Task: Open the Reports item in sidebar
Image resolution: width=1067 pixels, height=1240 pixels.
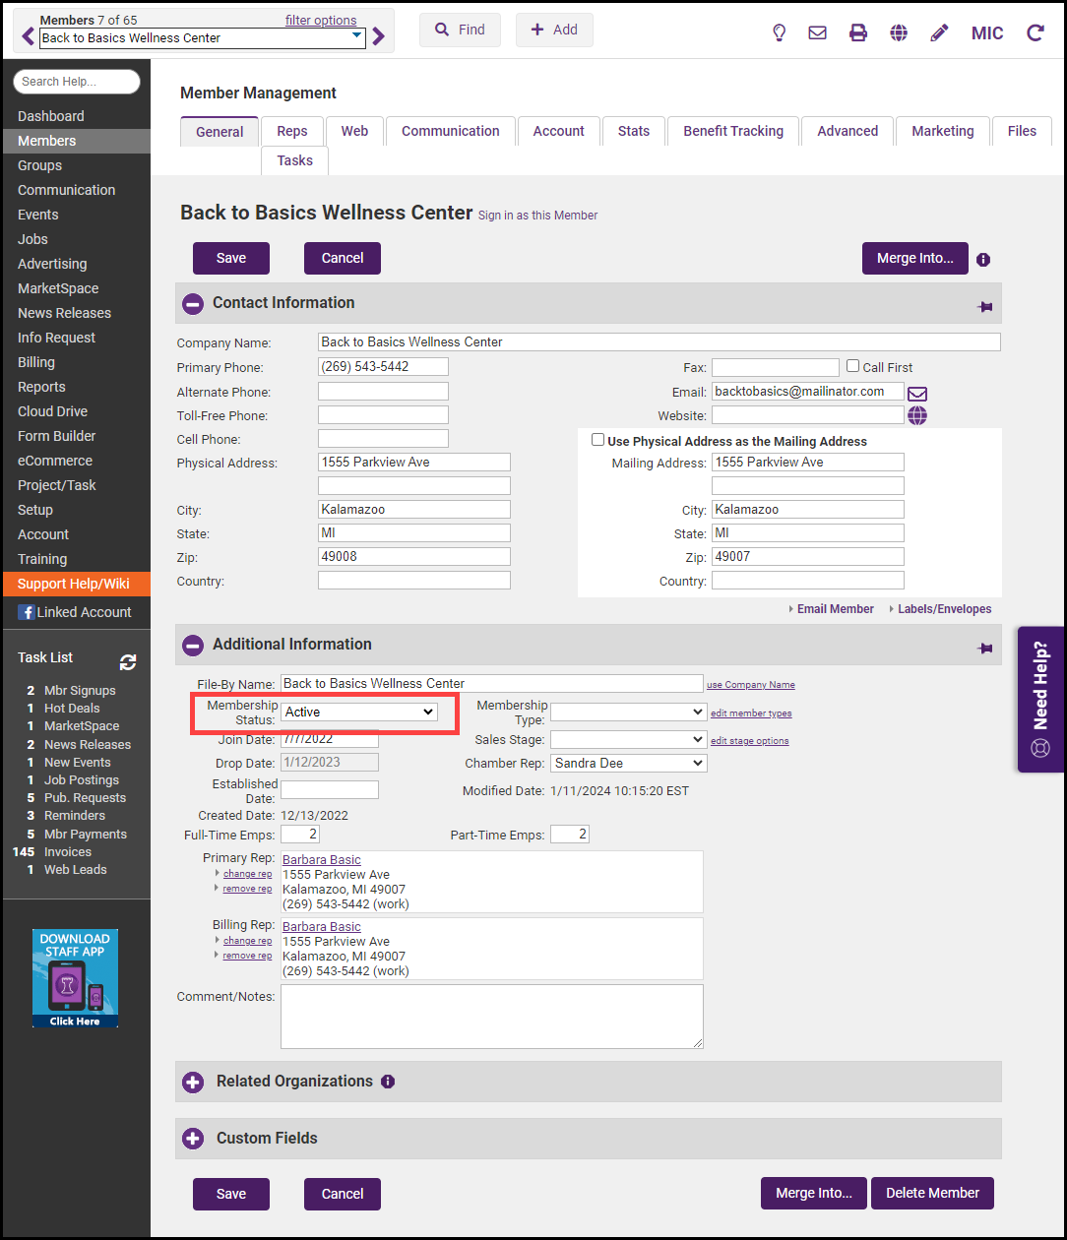Action: (41, 387)
